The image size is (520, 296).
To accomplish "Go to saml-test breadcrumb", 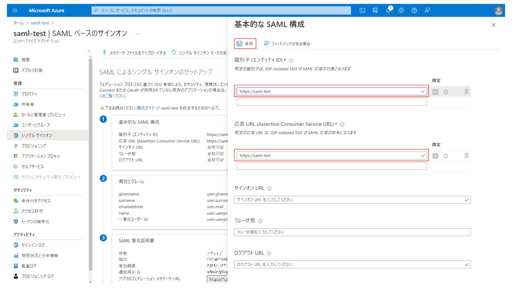I will [x=40, y=23].
